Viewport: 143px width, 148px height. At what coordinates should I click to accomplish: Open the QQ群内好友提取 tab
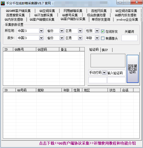126,15
